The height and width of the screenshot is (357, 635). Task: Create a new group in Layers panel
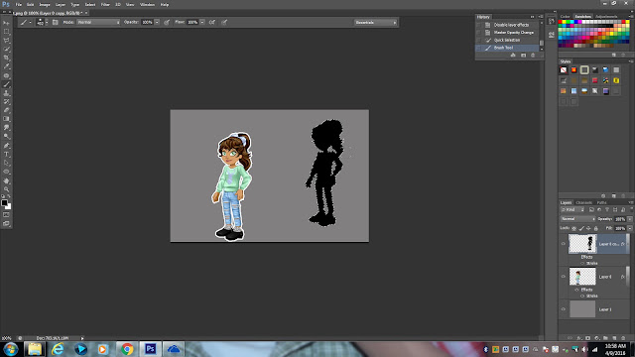pyautogui.click(x=605, y=337)
